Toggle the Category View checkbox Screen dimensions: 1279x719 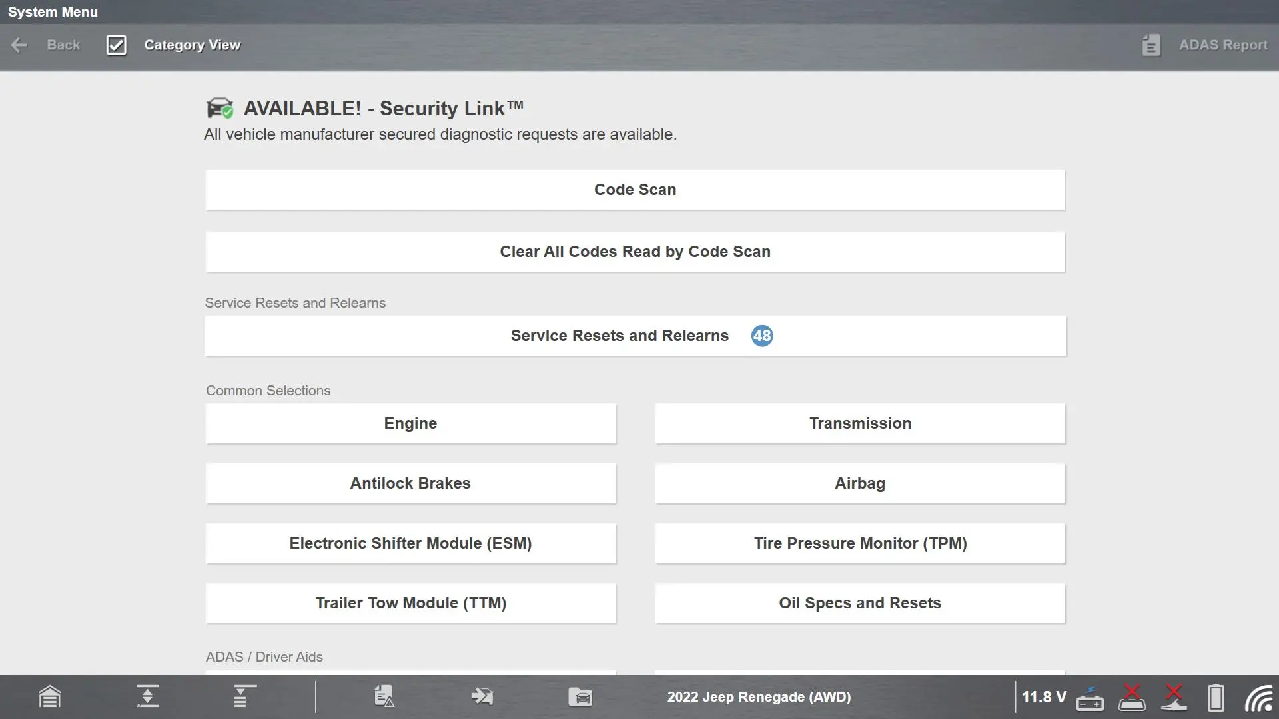click(x=116, y=45)
